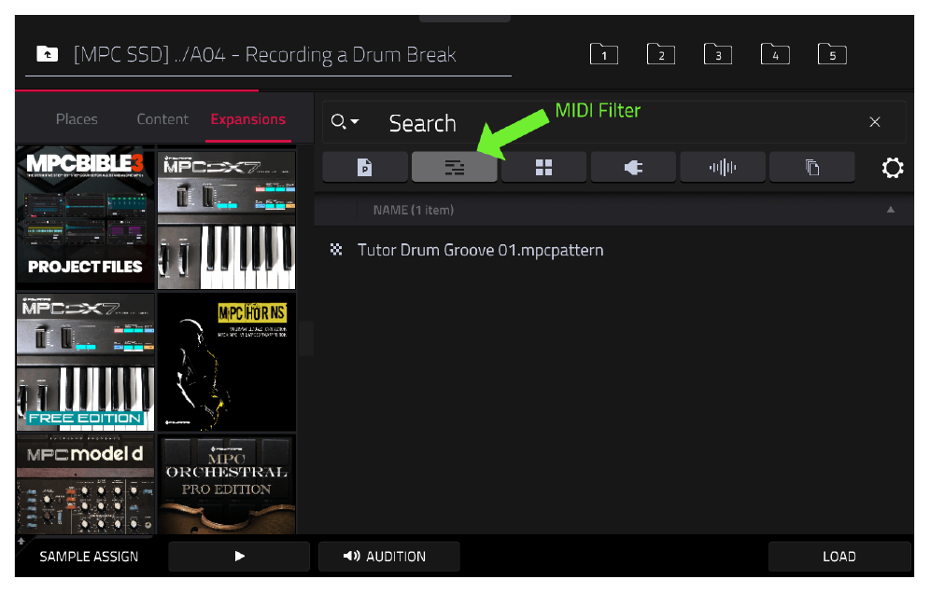930x593 pixels.
Task: Click into the Search field
Action: coord(613,122)
